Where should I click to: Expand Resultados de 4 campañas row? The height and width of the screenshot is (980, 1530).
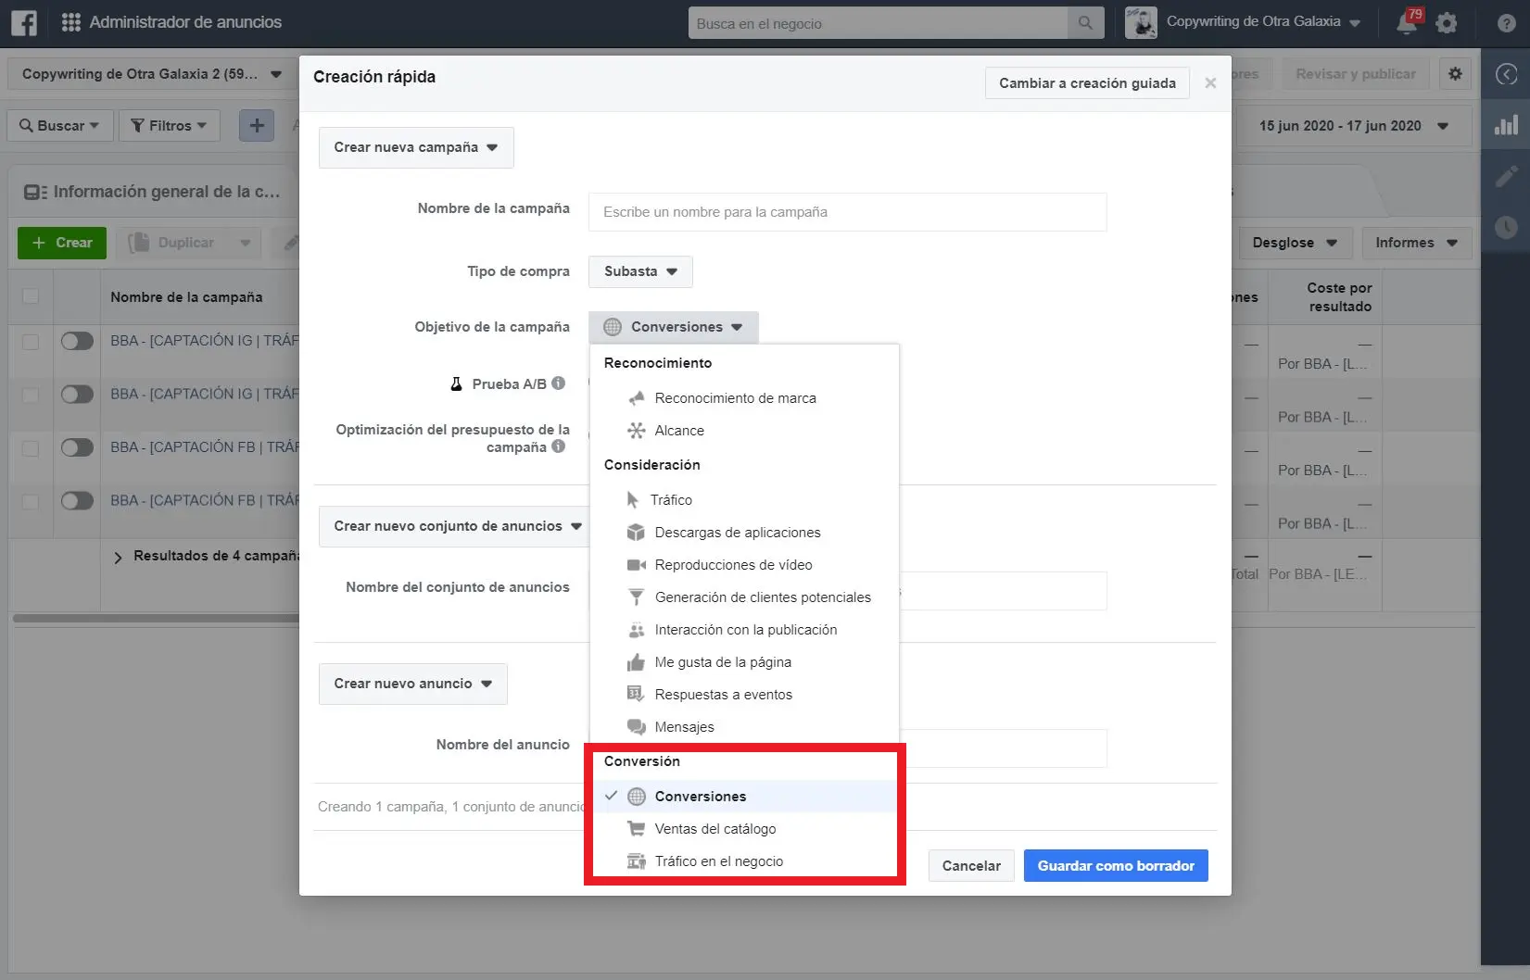tap(118, 557)
